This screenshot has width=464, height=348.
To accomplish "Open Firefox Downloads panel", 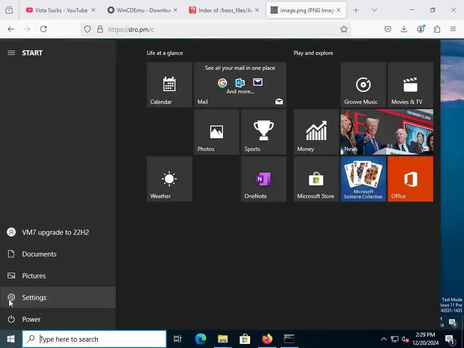I will pyautogui.click(x=404, y=29).
